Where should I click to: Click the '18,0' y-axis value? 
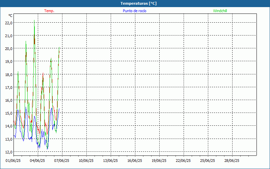click(9, 75)
